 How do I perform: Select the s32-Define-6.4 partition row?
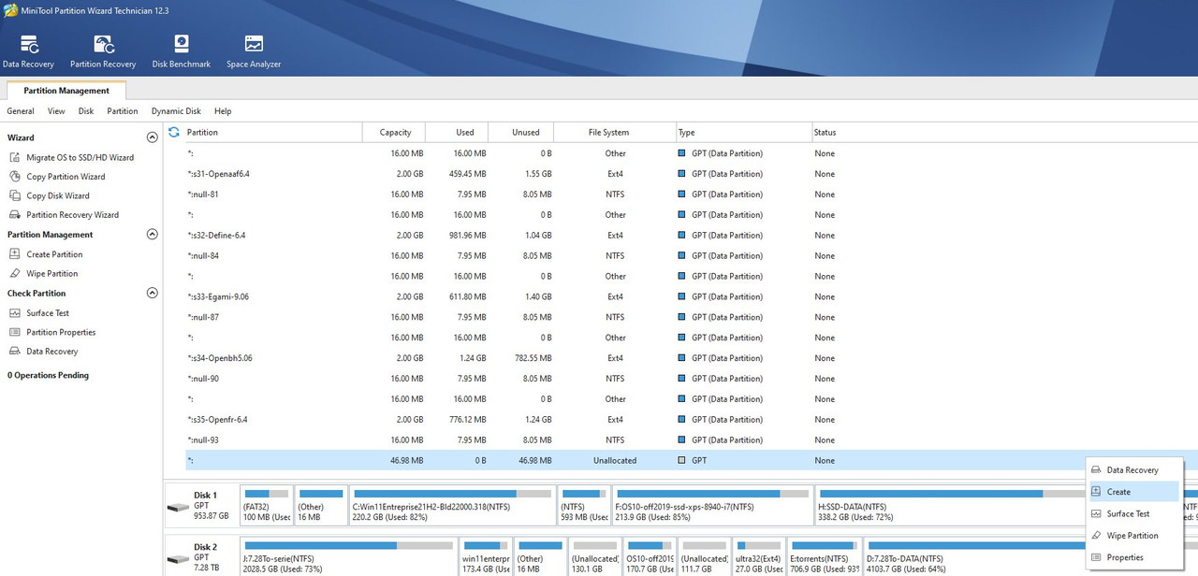[691, 236]
